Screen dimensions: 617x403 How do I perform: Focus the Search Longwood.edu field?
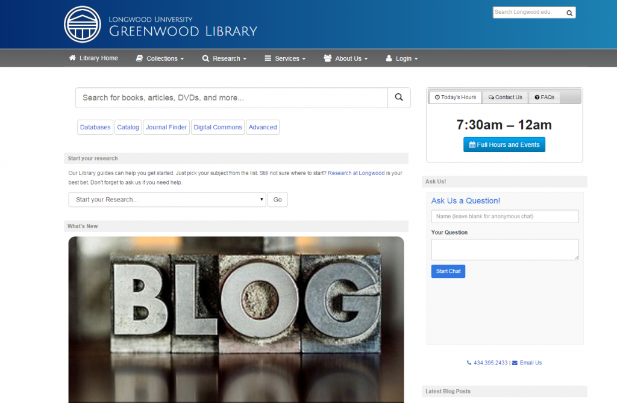529,13
